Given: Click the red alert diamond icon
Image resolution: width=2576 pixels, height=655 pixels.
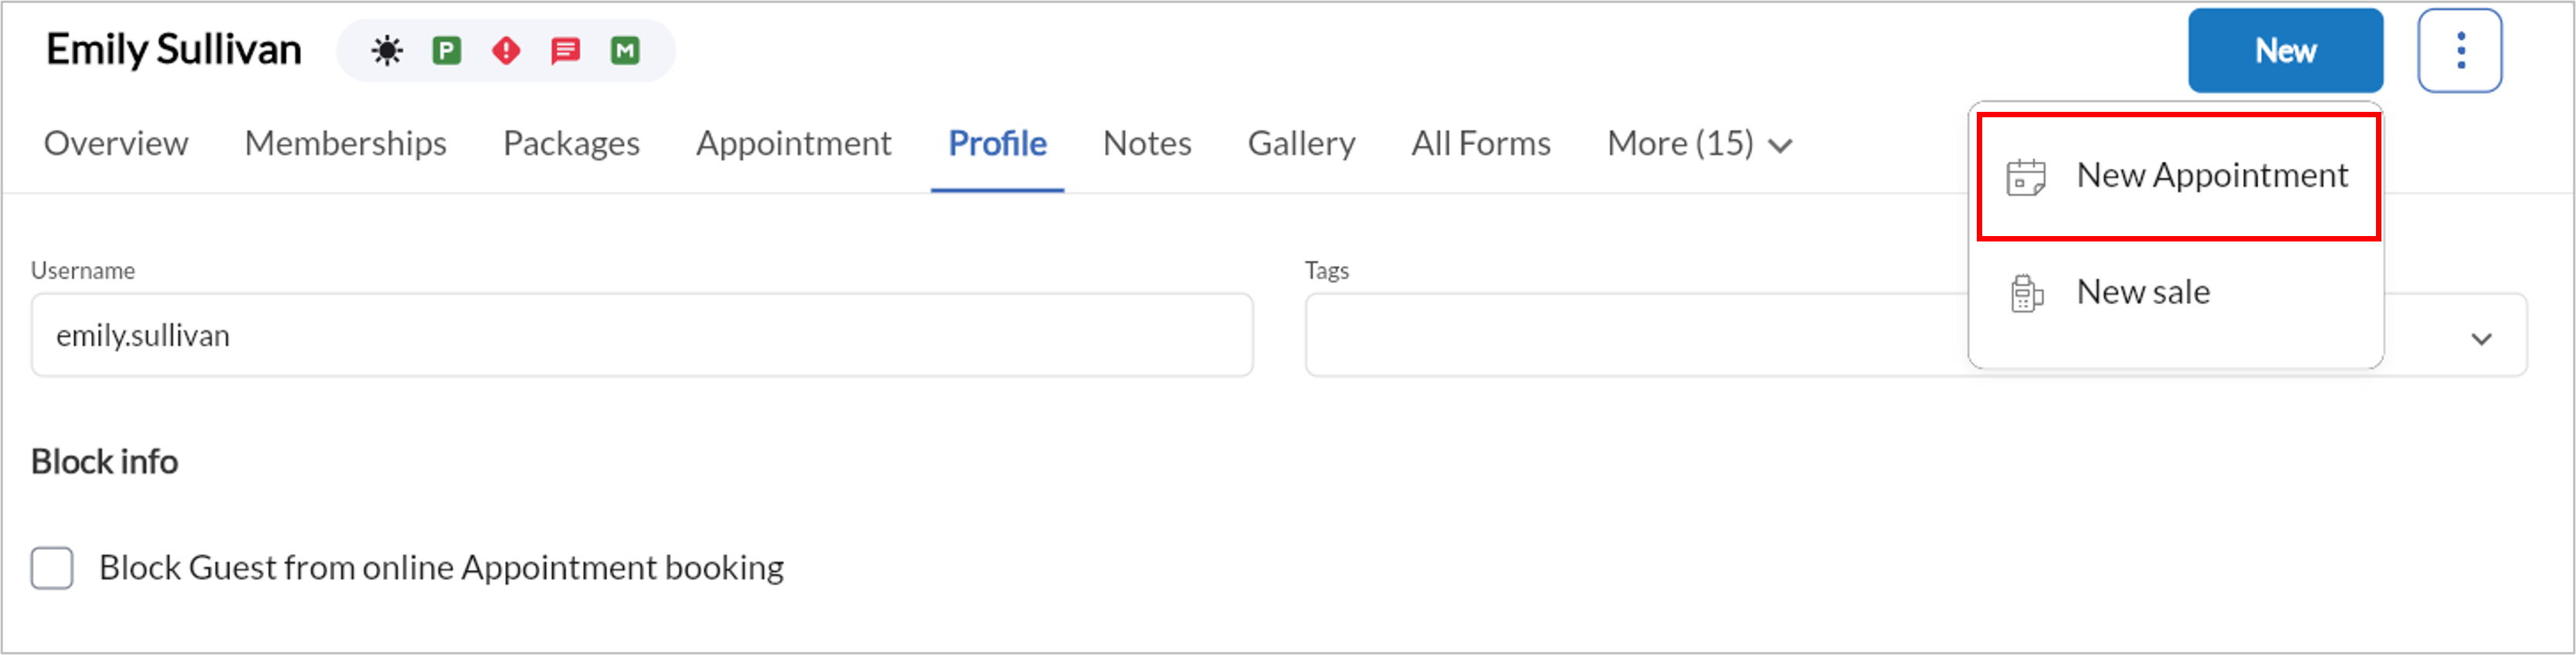Looking at the screenshot, I should tap(506, 50).
